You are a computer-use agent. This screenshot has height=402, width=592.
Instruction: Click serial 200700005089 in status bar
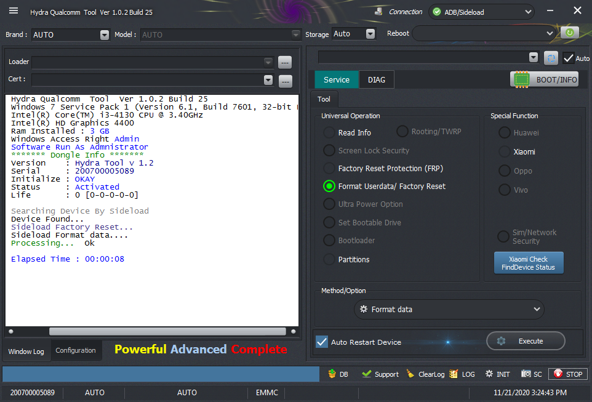33,393
